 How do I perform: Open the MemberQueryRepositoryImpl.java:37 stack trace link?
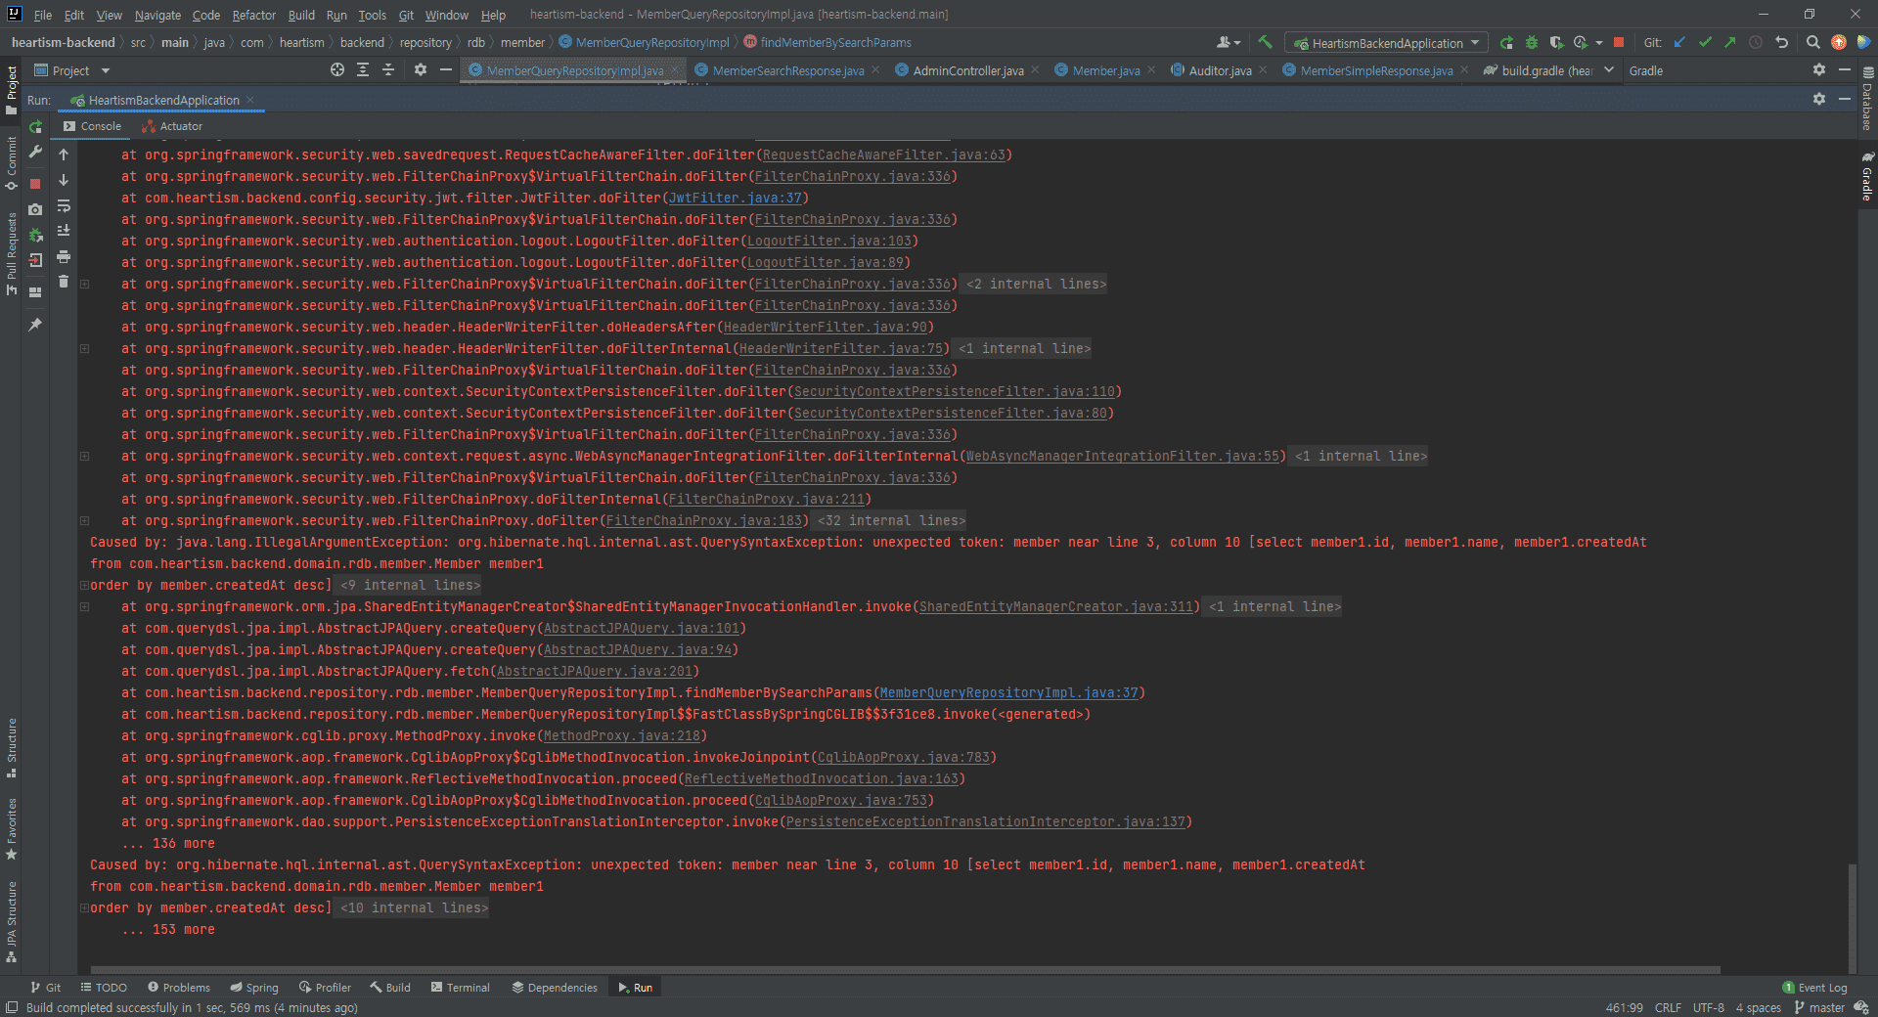[1008, 693]
